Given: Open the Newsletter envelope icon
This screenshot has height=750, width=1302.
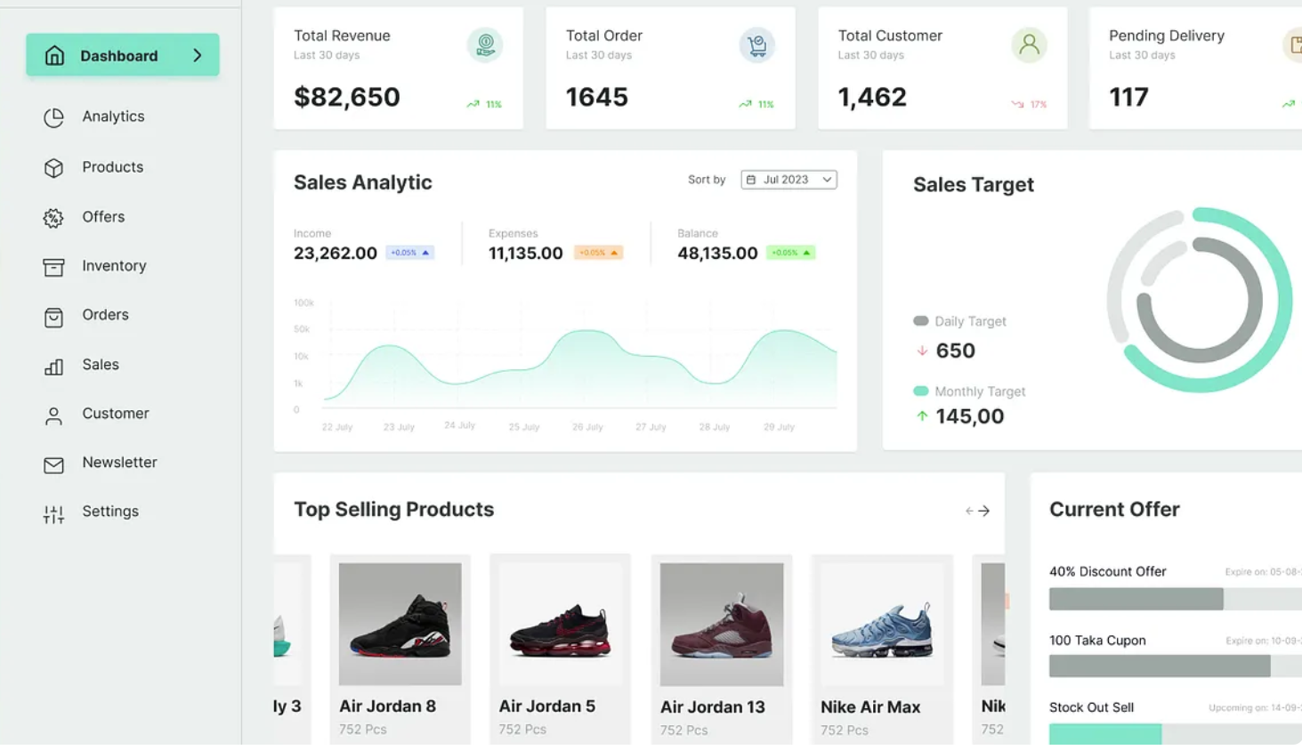Looking at the screenshot, I should (53, 462).
